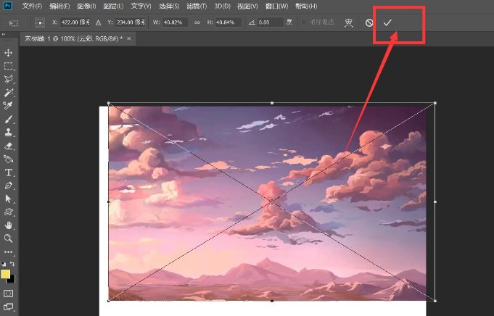Click the right-middle transform handle

[435, 201]
